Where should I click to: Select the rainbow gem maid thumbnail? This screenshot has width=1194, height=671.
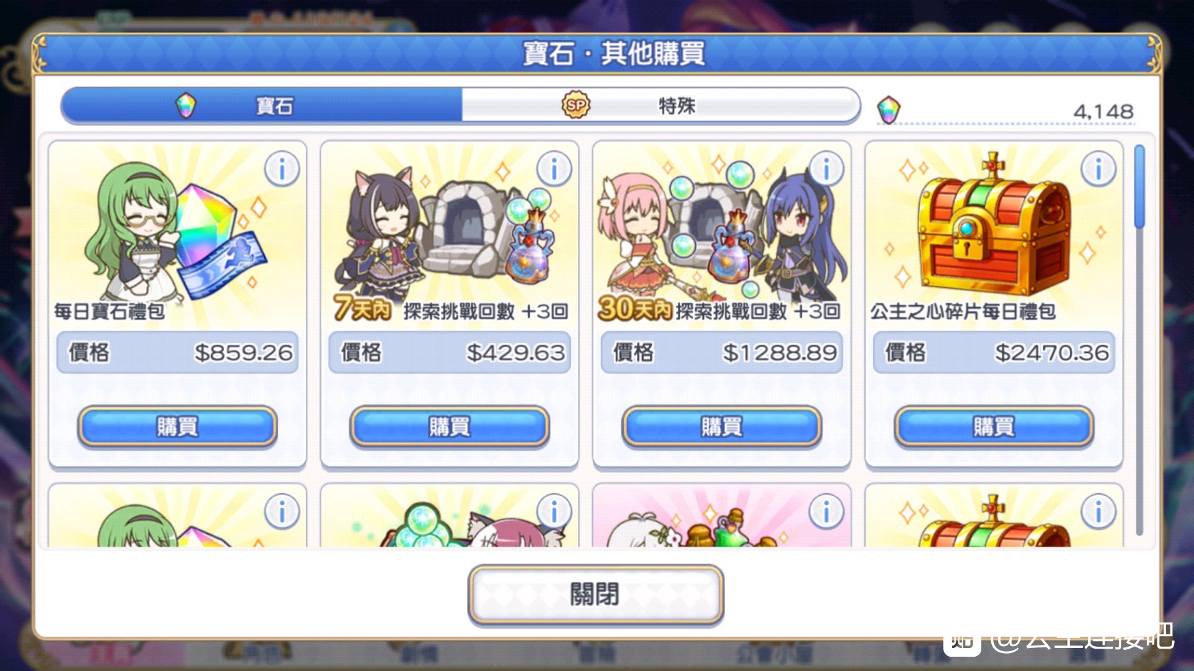click(177, 230)
